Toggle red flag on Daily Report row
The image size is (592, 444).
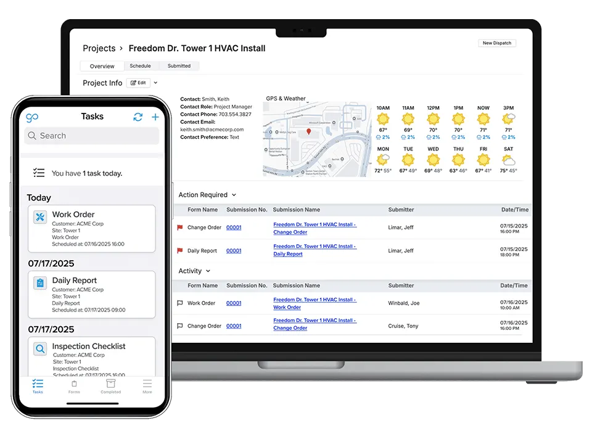coord(180,251)
